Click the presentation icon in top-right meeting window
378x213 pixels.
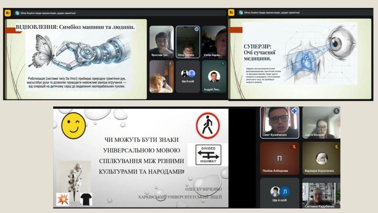pyautogui.click(x=231, y=12)
